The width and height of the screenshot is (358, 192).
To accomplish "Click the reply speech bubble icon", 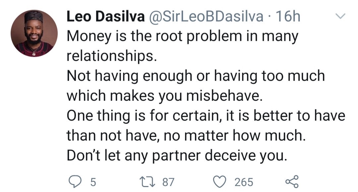I will tap(75, 181).
